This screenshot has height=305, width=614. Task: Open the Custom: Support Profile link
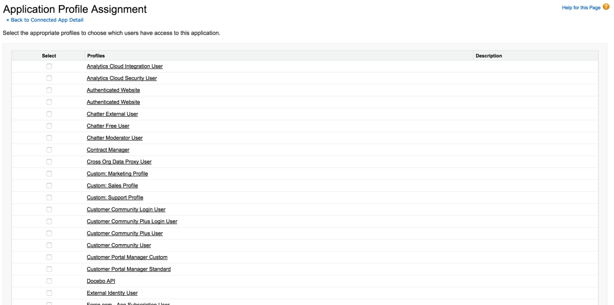point(115,198)
